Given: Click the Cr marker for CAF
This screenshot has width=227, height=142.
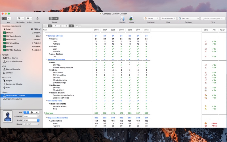Looking at the screenshot, I should [x=214, y=57].
